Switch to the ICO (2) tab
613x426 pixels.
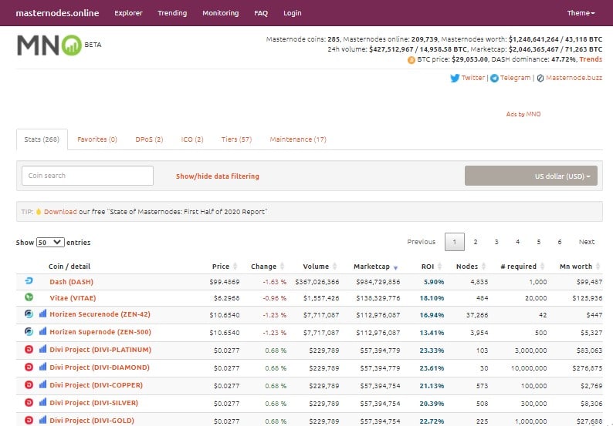coord(192,139)
